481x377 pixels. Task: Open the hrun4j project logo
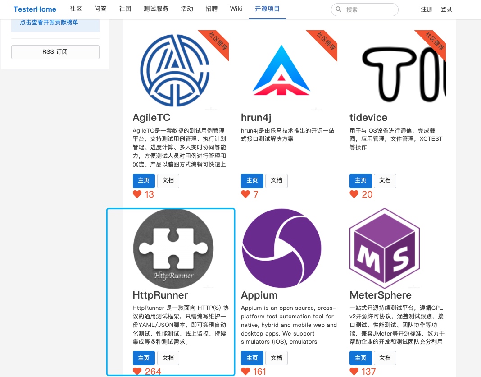point(281,70)
